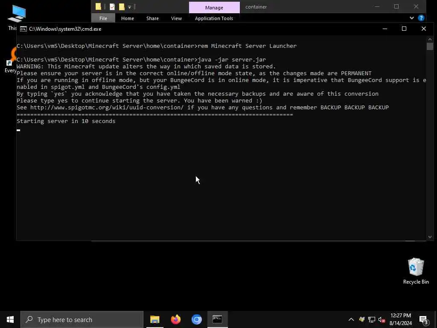This screenshot has width=437, height=328.
Task: Open the Windows Start menu
Action: click(x=10, y=319)
